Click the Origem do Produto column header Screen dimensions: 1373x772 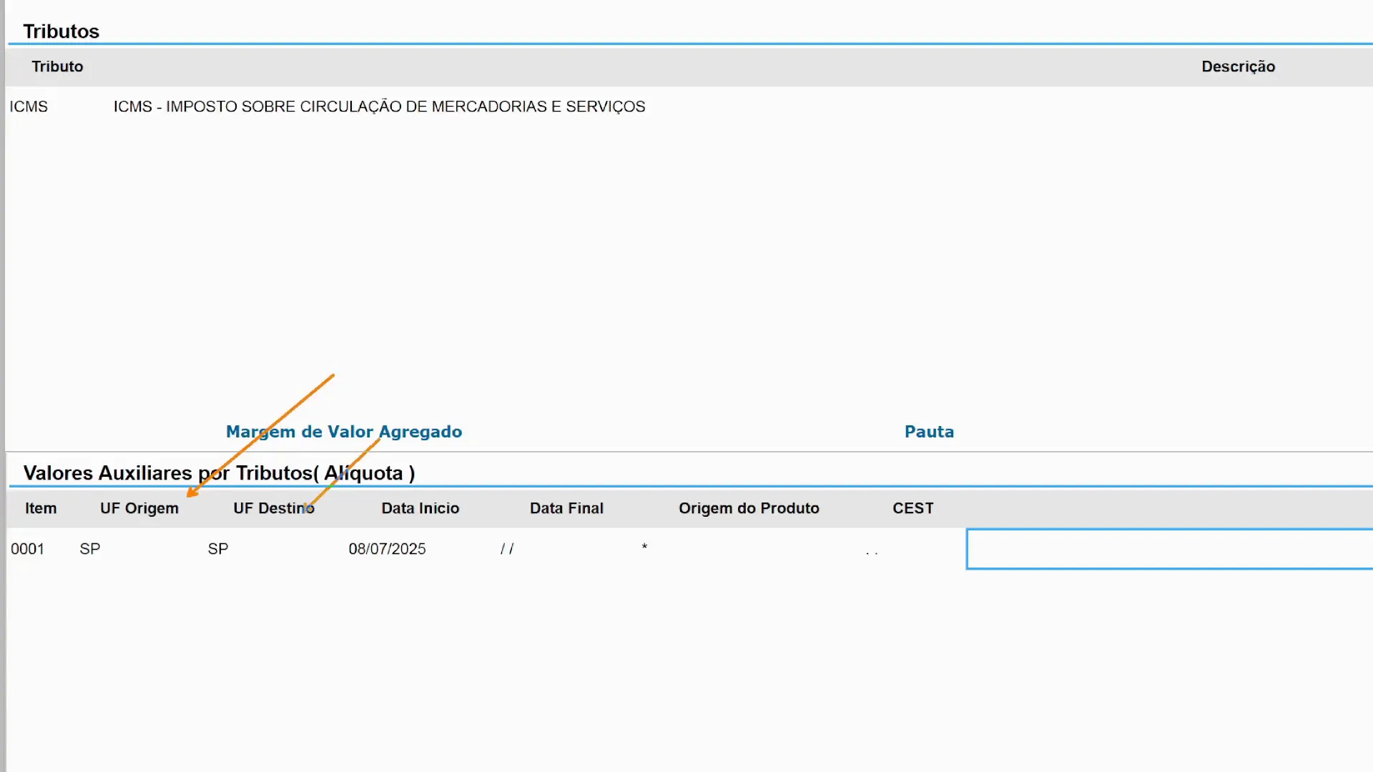pos(748,508)
